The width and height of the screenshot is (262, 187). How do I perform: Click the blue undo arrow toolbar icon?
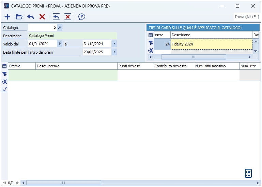(31, 17)
